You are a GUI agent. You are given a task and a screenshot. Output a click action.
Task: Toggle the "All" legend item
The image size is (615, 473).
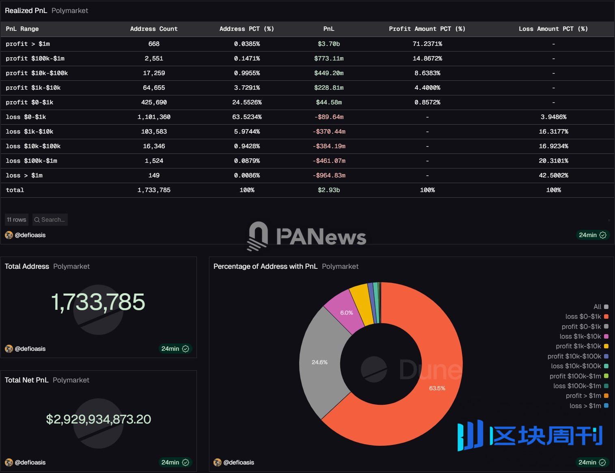pyautogui.click(x=597, y=307)
